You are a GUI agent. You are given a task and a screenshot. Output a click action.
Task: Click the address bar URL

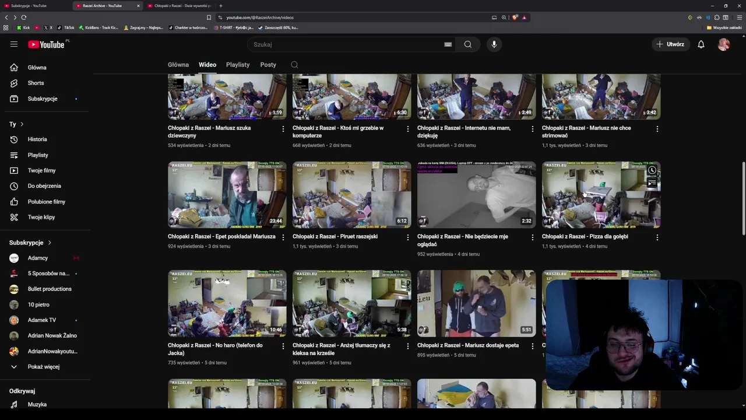tap(260, 17)
